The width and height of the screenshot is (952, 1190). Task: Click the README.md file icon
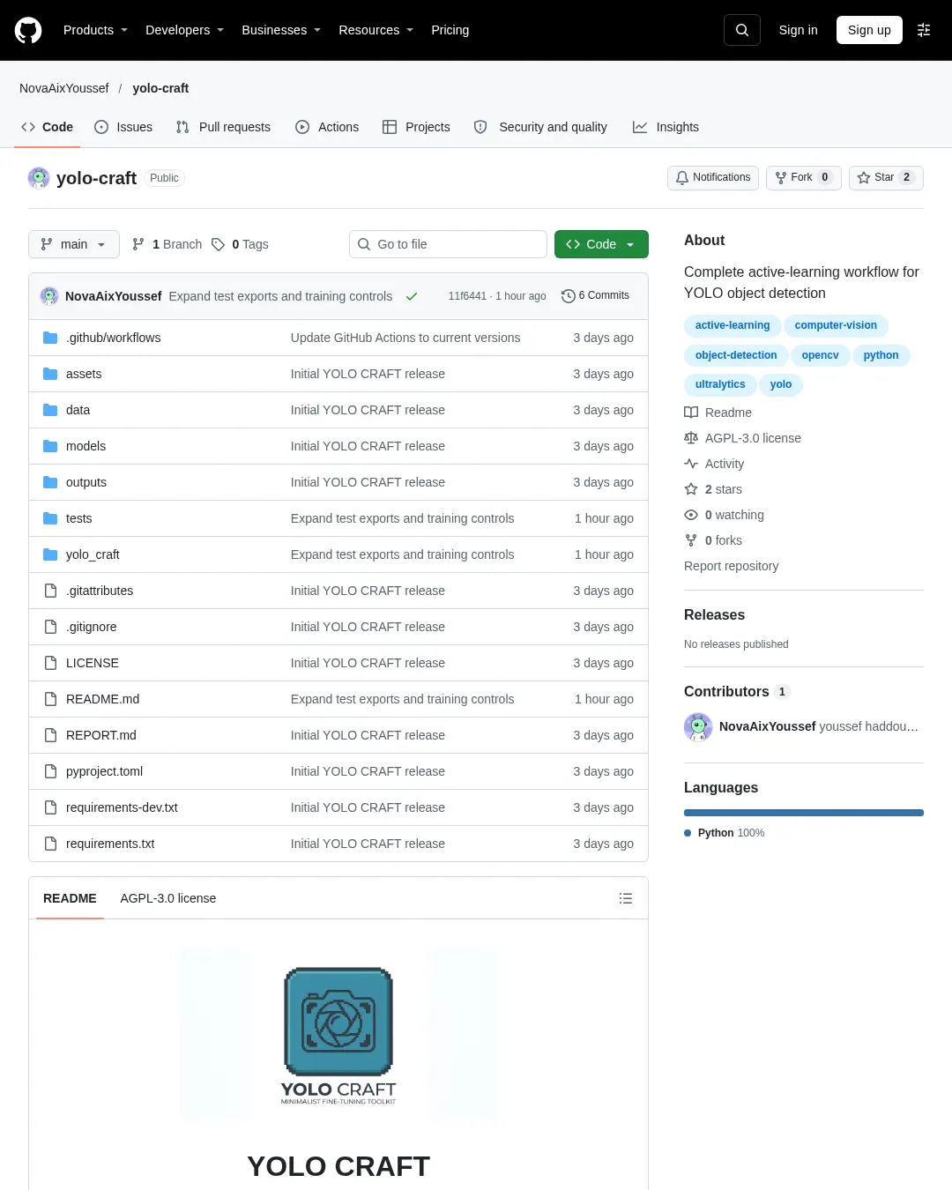[50, 699]
